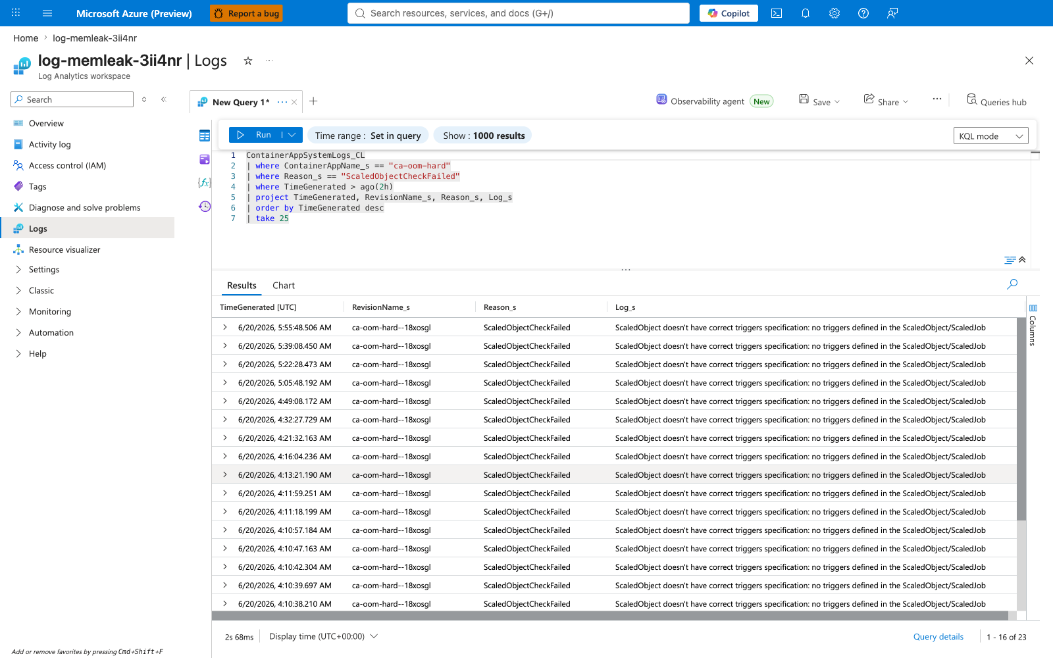Click the vertical results scrollbar
Image resolution: width=1053 pixels, height=658 pixels.
point(1021,418)
